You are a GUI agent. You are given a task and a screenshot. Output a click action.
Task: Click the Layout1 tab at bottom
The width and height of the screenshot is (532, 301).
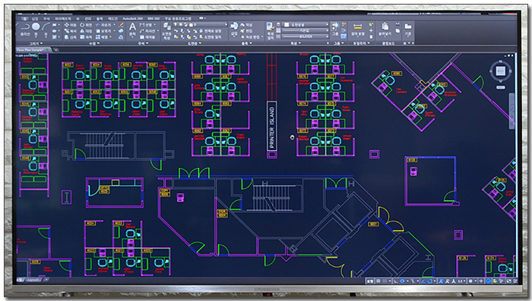tap(33, 280)
